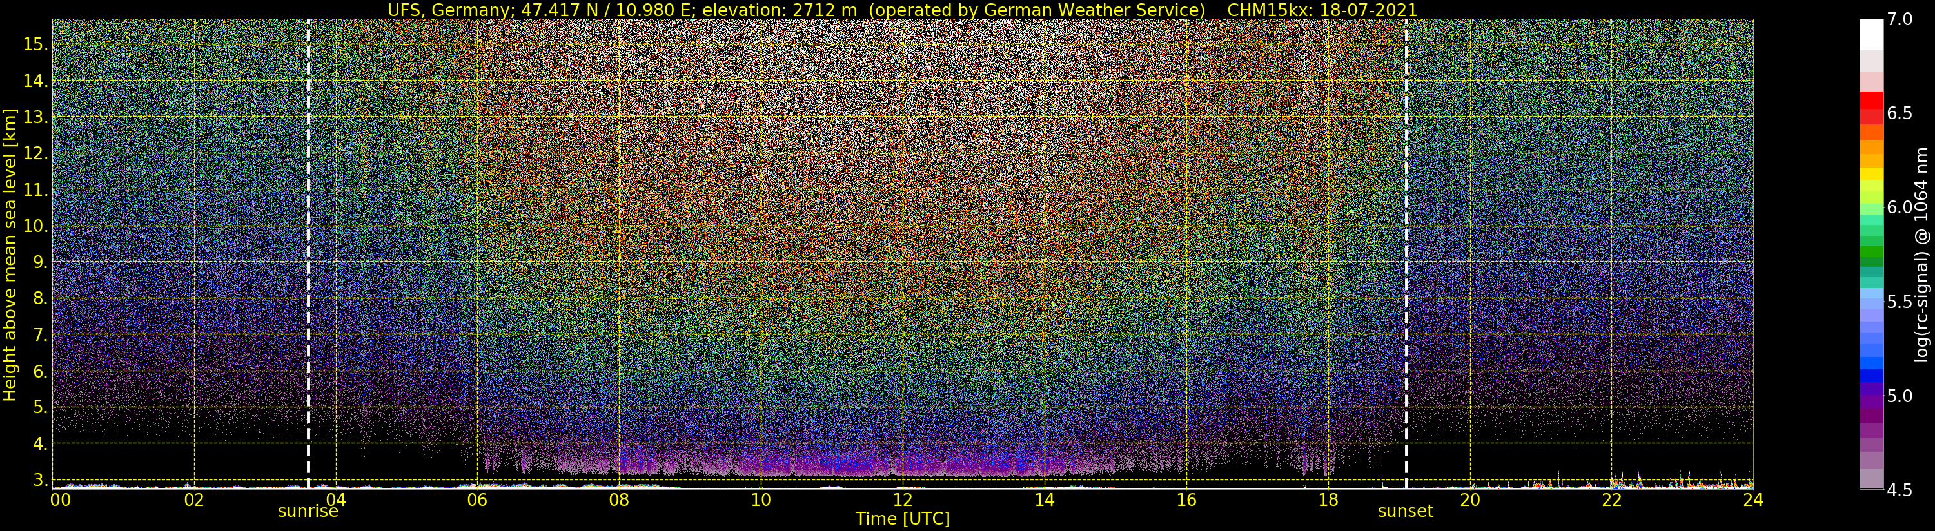Viewport: 1935px width, 531px height.
Task: Click the 'Height above mean sea level [km]' label
Action: [x=10, y=254]
